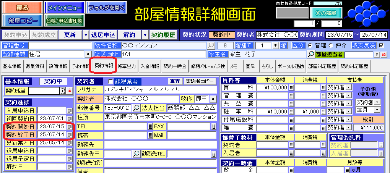Image resolution: width=390 pixels, height=173 pixels.
Task: Click the grid icon at the TEL field
Action: [149, 126]
